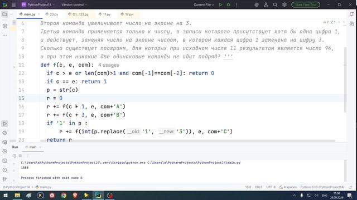Open File Explorer from the taskbar
The image size is (357, 200).
tap(17, 196)
